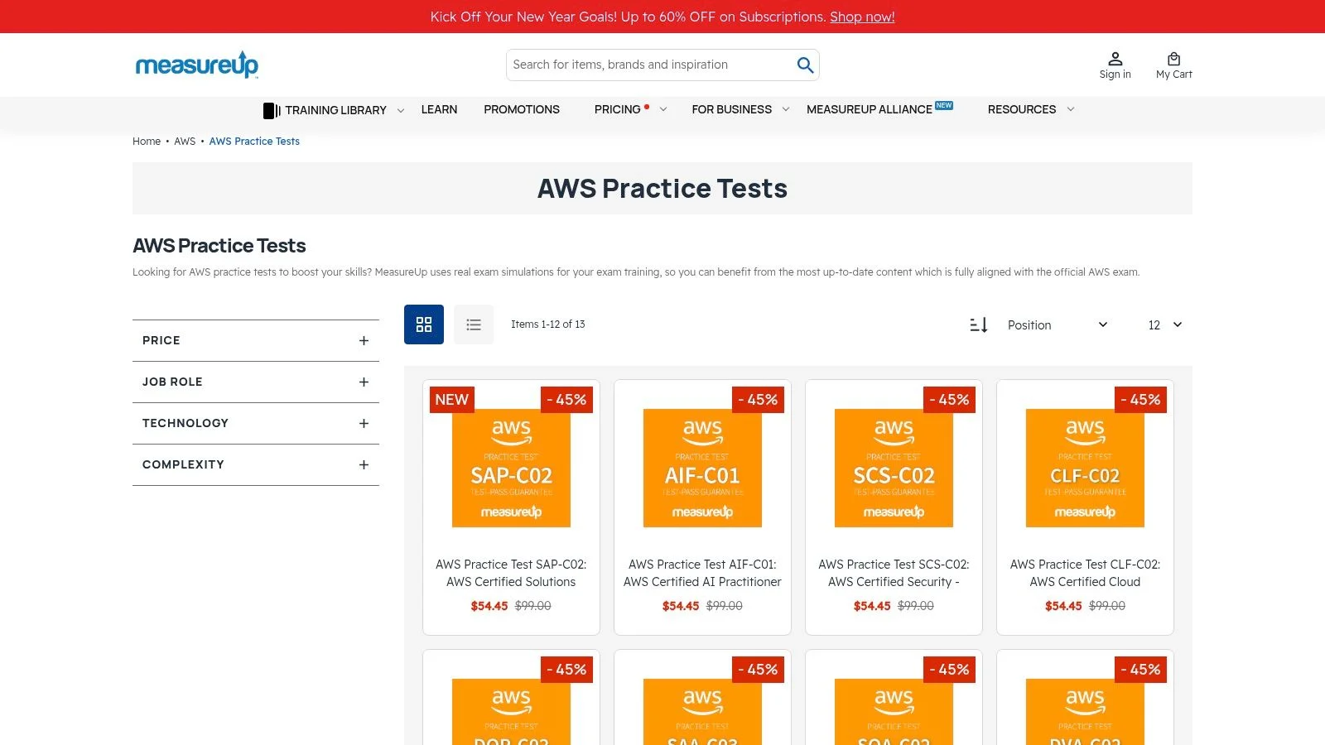
Task: Open the Position sort dropdown
Action: [x=1058, y=324]
